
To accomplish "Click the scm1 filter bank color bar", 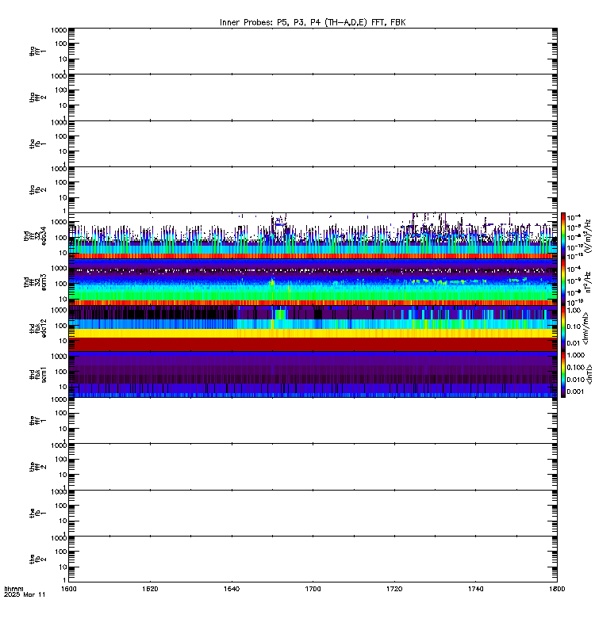I will (x=563, y=374).
